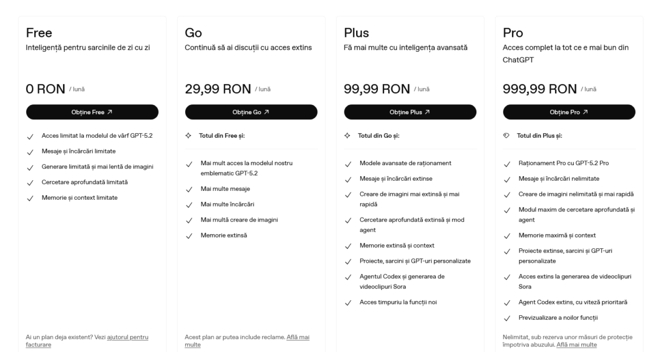Click sparkle icon beside Totul din Free și
Image resolution: width=671 pixels, height=352 pixels.
tap(188, 136)
